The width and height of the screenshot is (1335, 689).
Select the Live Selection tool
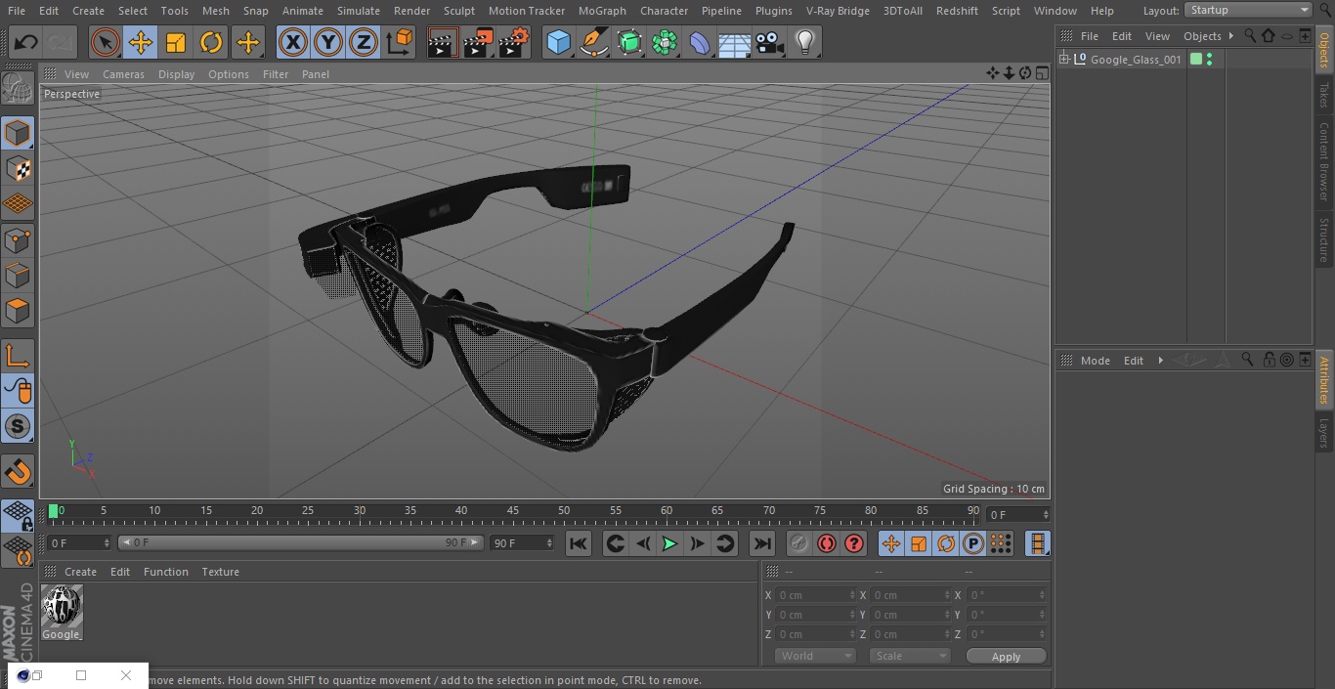pyautogui.click(x=106, y=42)
